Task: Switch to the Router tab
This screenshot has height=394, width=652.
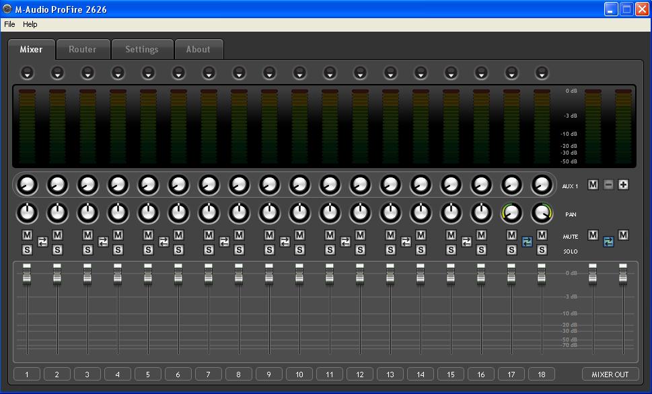Action: click(x=83, y=49)
